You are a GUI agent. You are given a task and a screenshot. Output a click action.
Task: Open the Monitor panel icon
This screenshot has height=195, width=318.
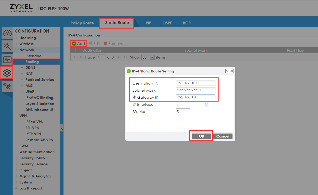click(x=7, y=60)
